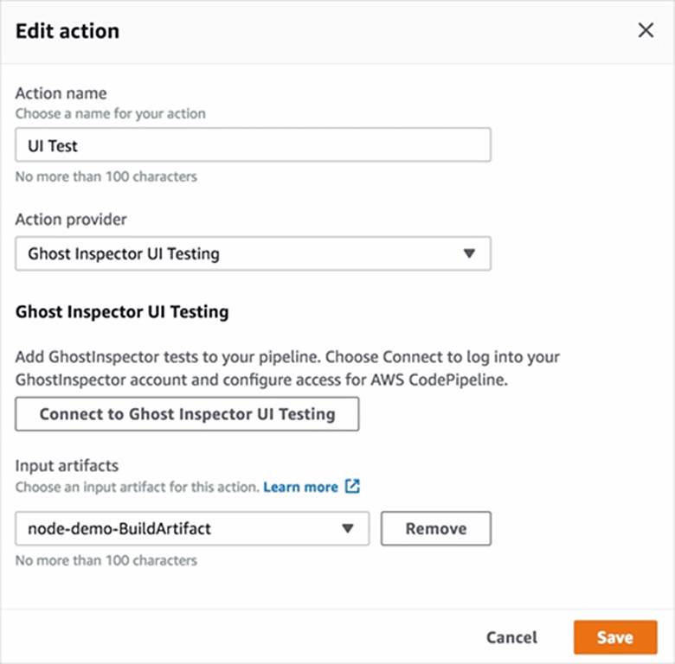
Task: Click the Choose an input artifact helper text
Action: click(x=137, y=487)
